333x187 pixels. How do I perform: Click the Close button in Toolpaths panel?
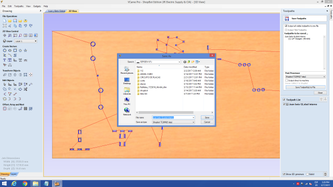tap(320, 93)
